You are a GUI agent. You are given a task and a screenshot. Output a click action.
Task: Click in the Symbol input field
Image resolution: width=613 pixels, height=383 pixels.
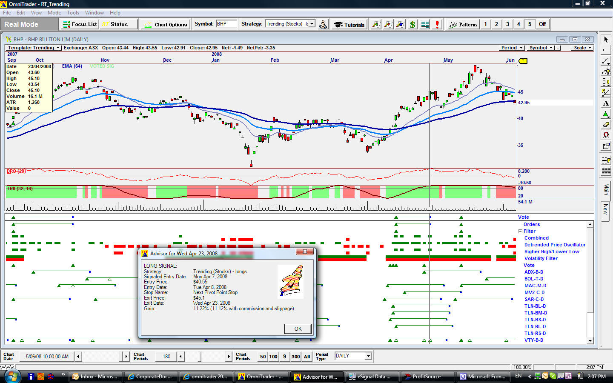coord(226,24)
